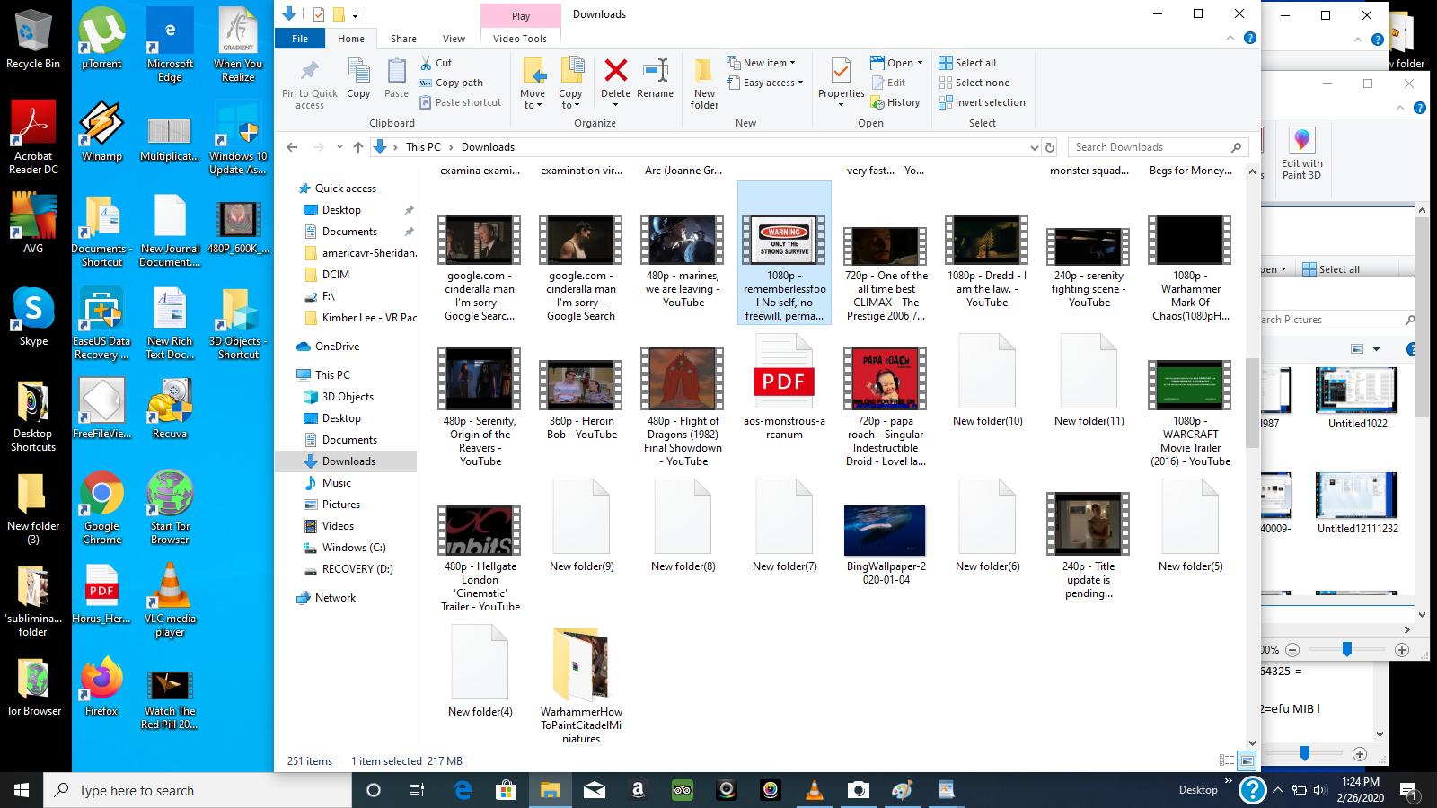Open Windows (C:) drive in sidebar
Viewport: 1437px width, 808px height.
[x=353, y=548]
